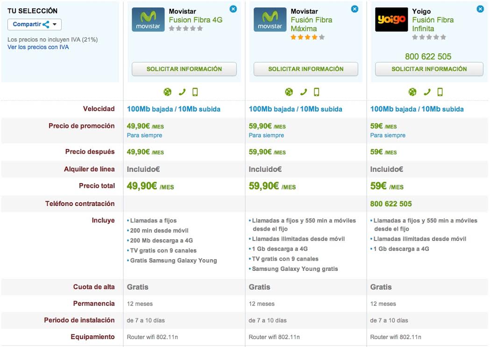Viewport: 490px width, 347px height.
Task: Click Yoigo phone number 800 622 505 in header
Action: [428, 57]
